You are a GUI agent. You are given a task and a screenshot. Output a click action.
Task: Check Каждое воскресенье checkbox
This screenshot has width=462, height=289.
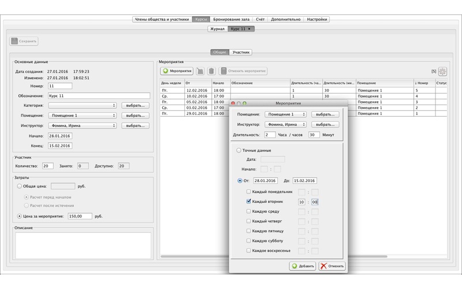pyautogui.click(x=248, y=250)
